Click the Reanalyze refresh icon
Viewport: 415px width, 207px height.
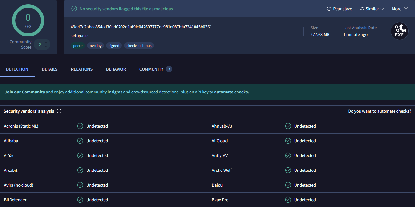328,9
